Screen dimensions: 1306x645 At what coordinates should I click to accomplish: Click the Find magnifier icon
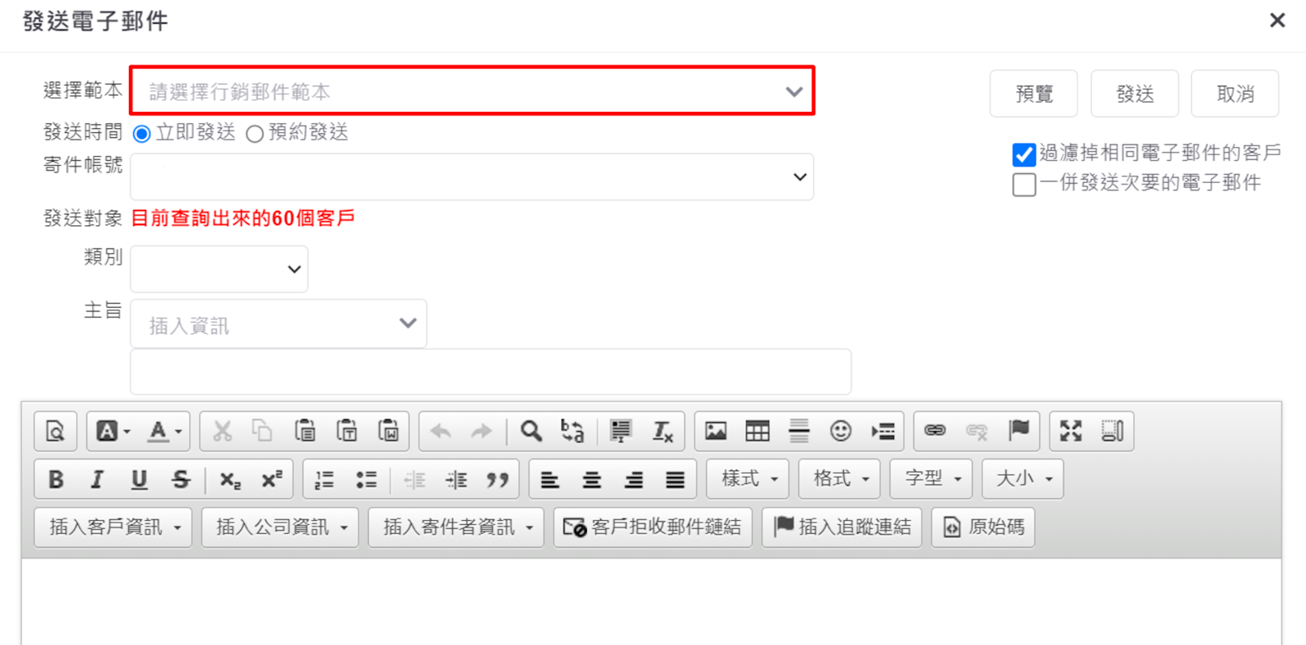click(531, 431)
